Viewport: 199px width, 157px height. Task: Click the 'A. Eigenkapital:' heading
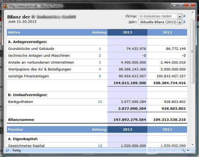click(x=23, y=139)
